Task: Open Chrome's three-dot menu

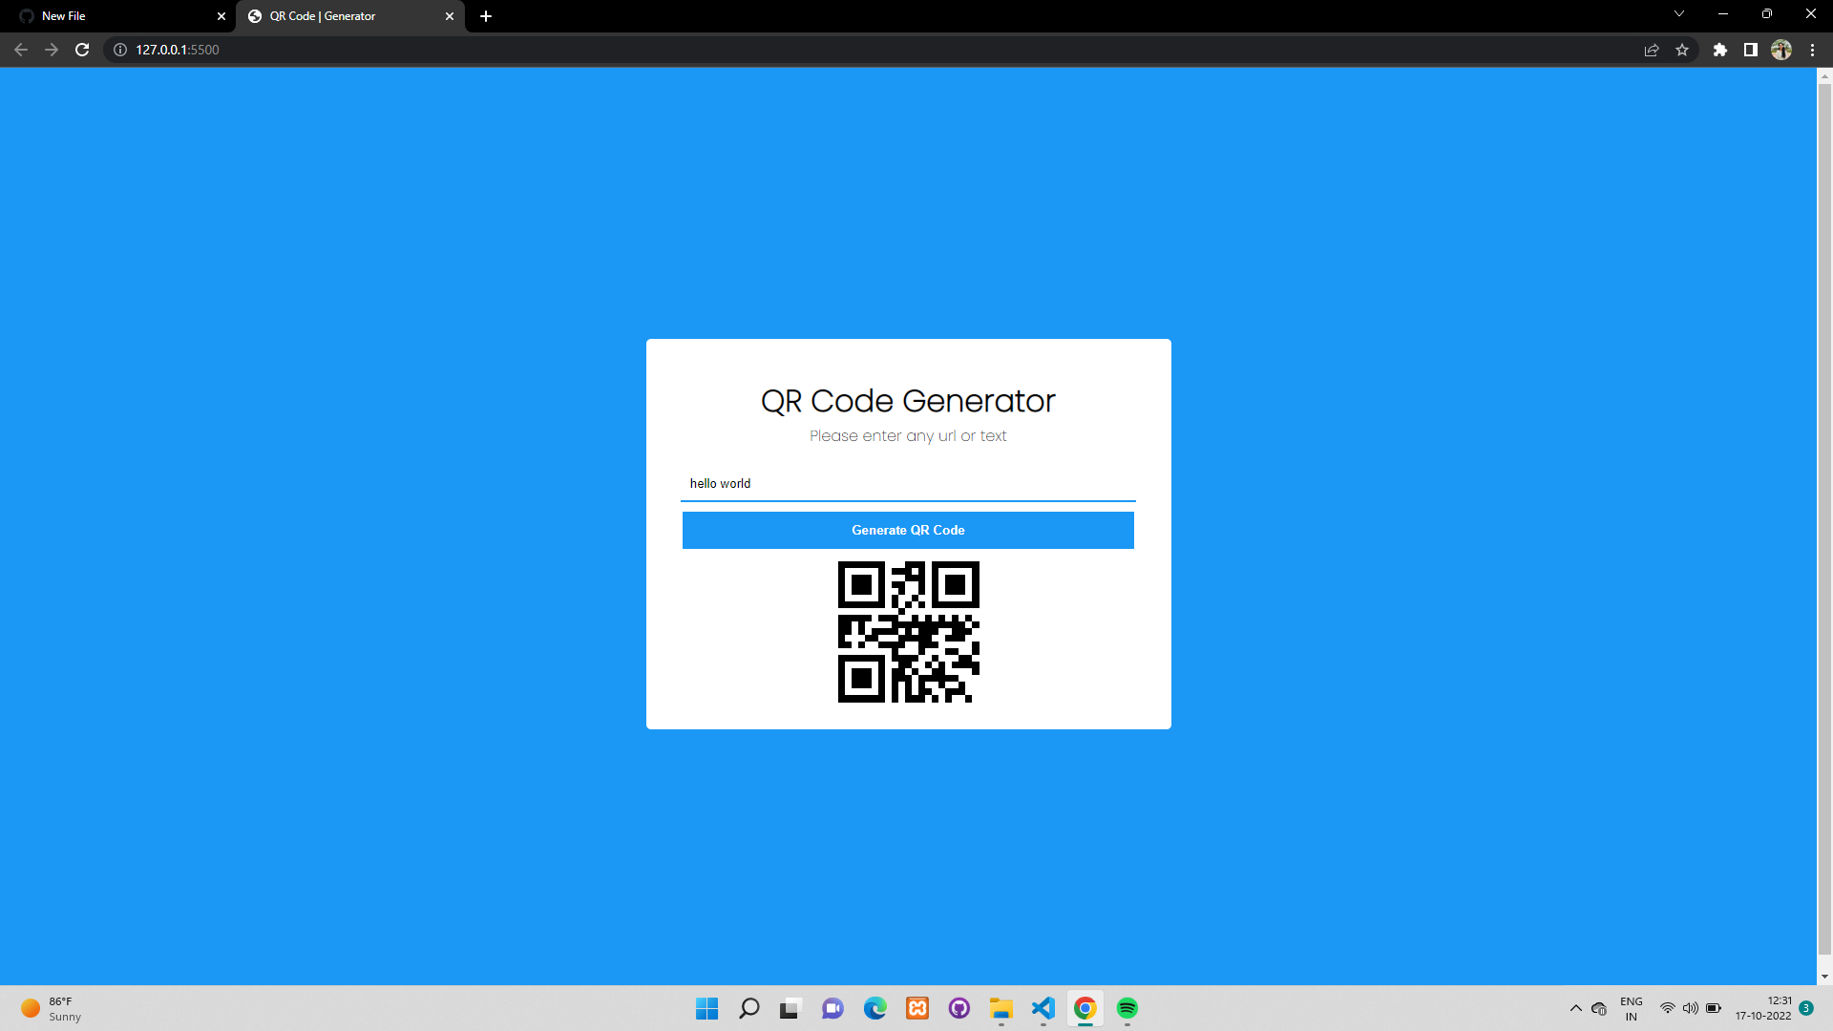Action: click(x=1813, y=50)
